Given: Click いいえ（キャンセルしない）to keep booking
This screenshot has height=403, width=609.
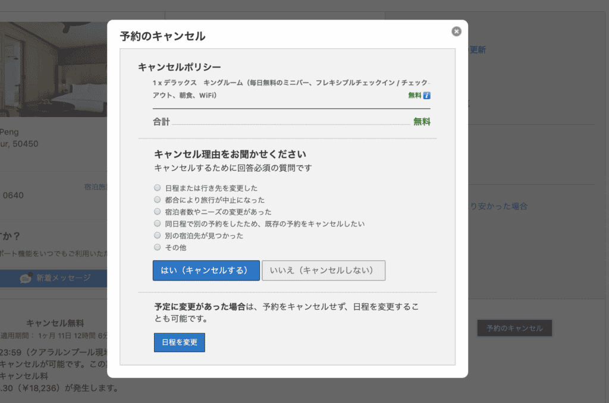Looking at the screenshot, I should pos(324,270).
